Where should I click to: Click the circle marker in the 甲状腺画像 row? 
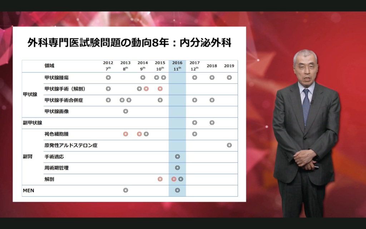[125, 111]
